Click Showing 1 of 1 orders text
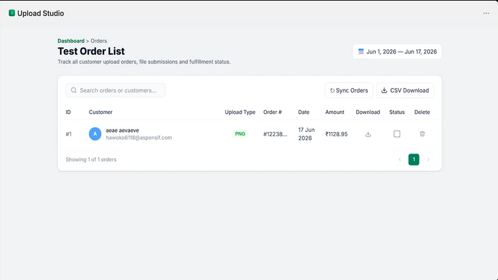 (x=91, y=159)
